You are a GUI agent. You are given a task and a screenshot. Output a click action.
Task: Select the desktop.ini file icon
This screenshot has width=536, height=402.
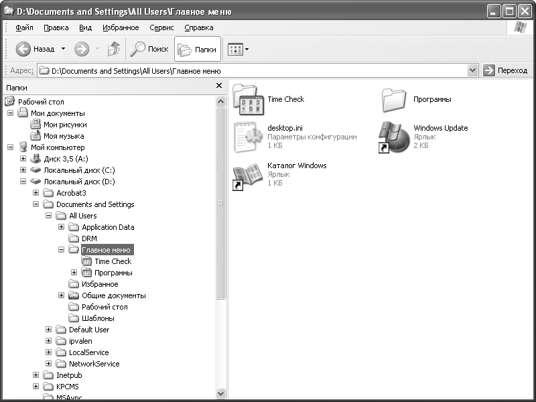(x=247, y=137)
